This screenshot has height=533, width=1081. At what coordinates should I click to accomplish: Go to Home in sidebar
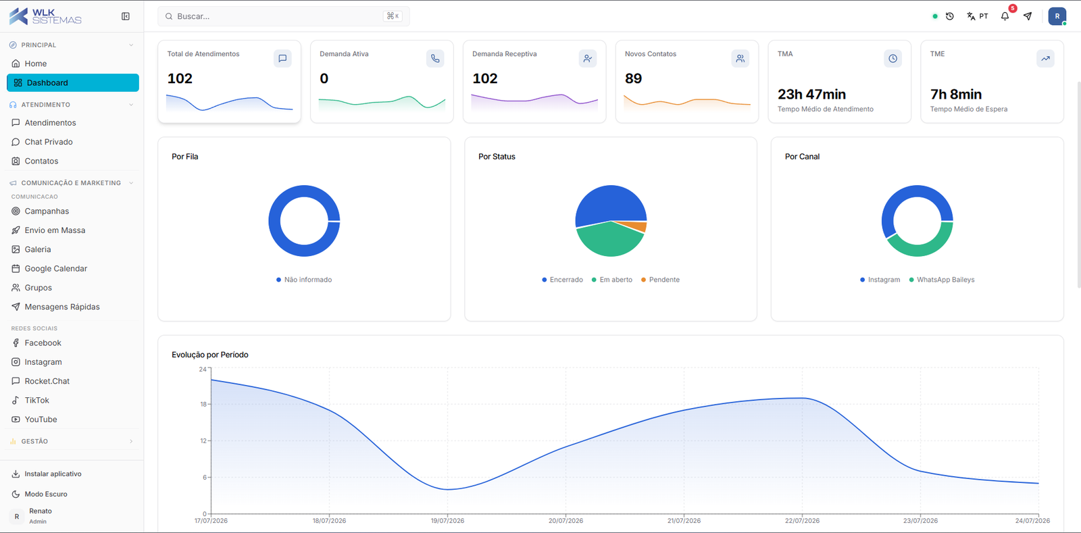point(73,64)
